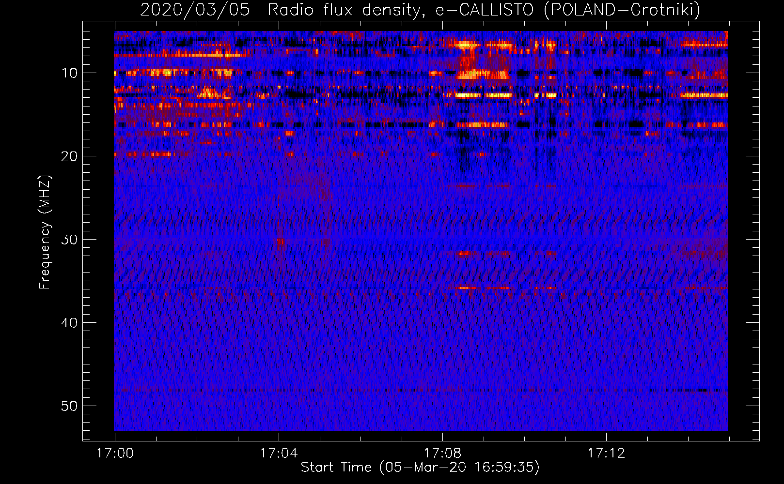This screenshot has height=484, width=784.
Task: Click the time tick label '17:04'
Action: click(x=279, y=454)
